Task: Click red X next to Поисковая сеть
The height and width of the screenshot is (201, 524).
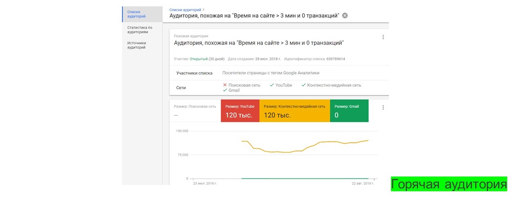Action: (x=225, y=85)
